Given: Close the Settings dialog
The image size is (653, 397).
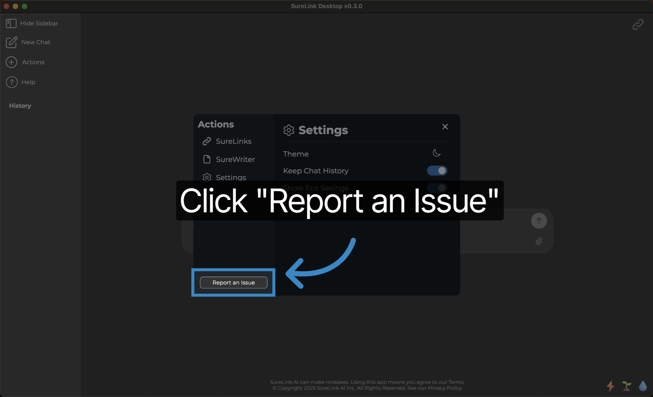Looking at the screenshot, I should pos(445,127).
